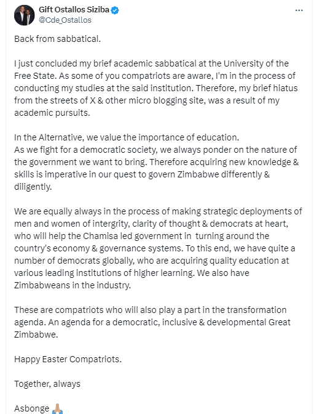Click the words "academic pursuits."
Image resolution: width=314 pixels, height=414 pixels.
(52, 113)
